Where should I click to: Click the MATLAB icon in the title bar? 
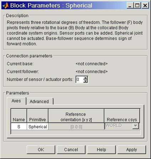click(x=6, y=5)
